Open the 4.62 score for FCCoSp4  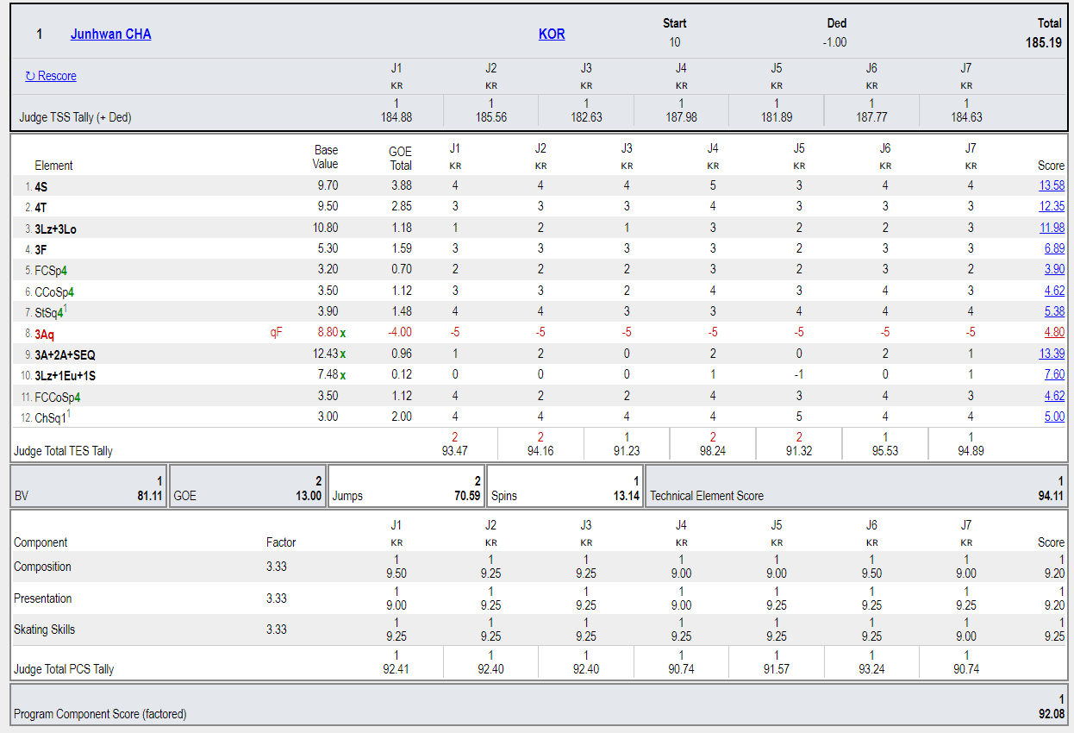(1054, 396)
